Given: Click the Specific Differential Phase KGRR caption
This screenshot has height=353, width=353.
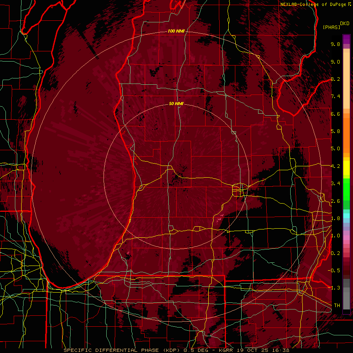Looking at the screenshot, I should pos(176,350).
